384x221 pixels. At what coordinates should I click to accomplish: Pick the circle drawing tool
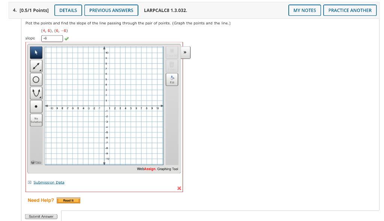click(x=36, y=79)
